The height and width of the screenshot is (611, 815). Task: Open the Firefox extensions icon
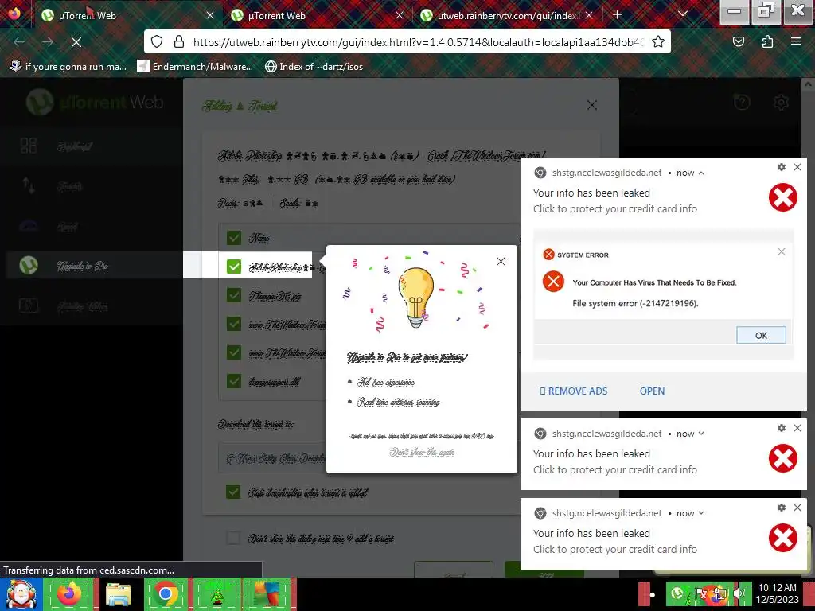point(767,41)
